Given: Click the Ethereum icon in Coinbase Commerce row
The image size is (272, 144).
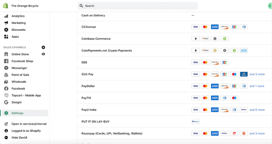Looking at the screenshot, I should pyautogui.click(x=195, y=39).
